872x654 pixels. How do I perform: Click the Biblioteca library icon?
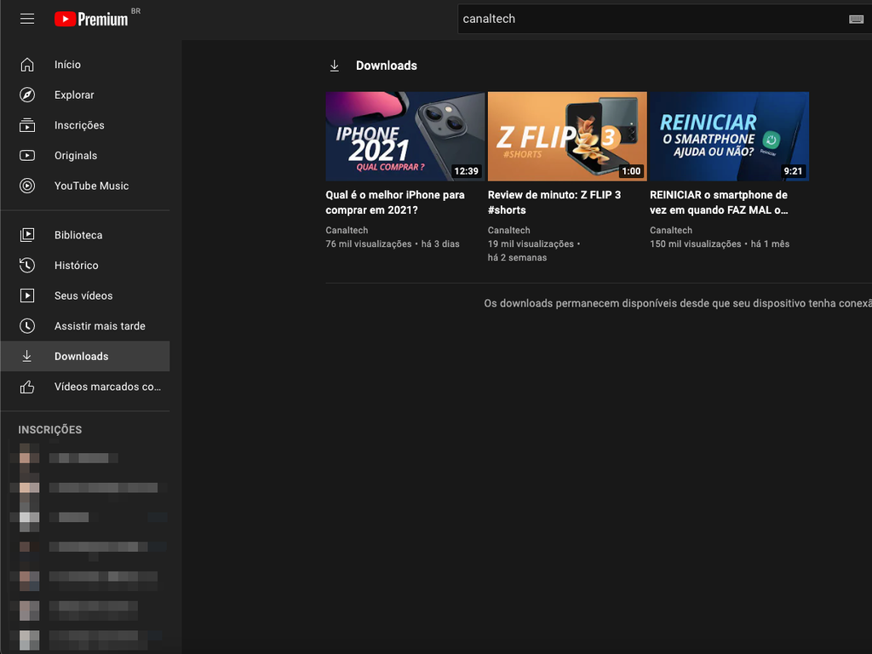click(27, 235)
